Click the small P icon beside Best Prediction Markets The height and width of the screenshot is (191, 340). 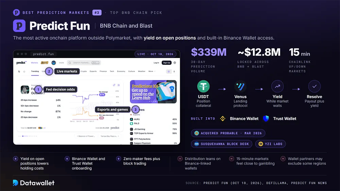(16, 13)
